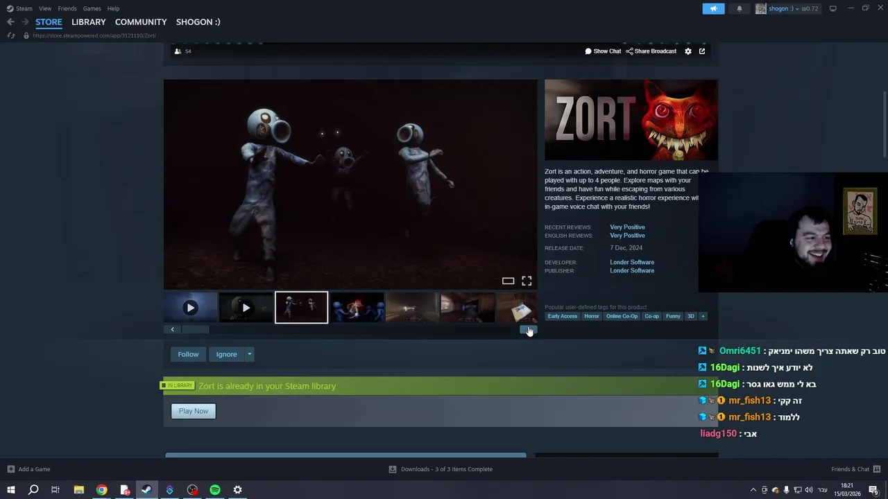Open recent reviews Very Positive link
888x499 pixels.
coord(627,227)
